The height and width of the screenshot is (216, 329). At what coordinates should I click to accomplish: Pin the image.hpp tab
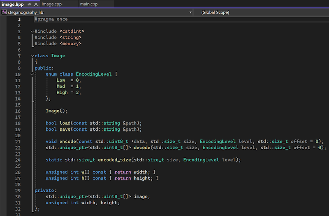click(28, 4)
